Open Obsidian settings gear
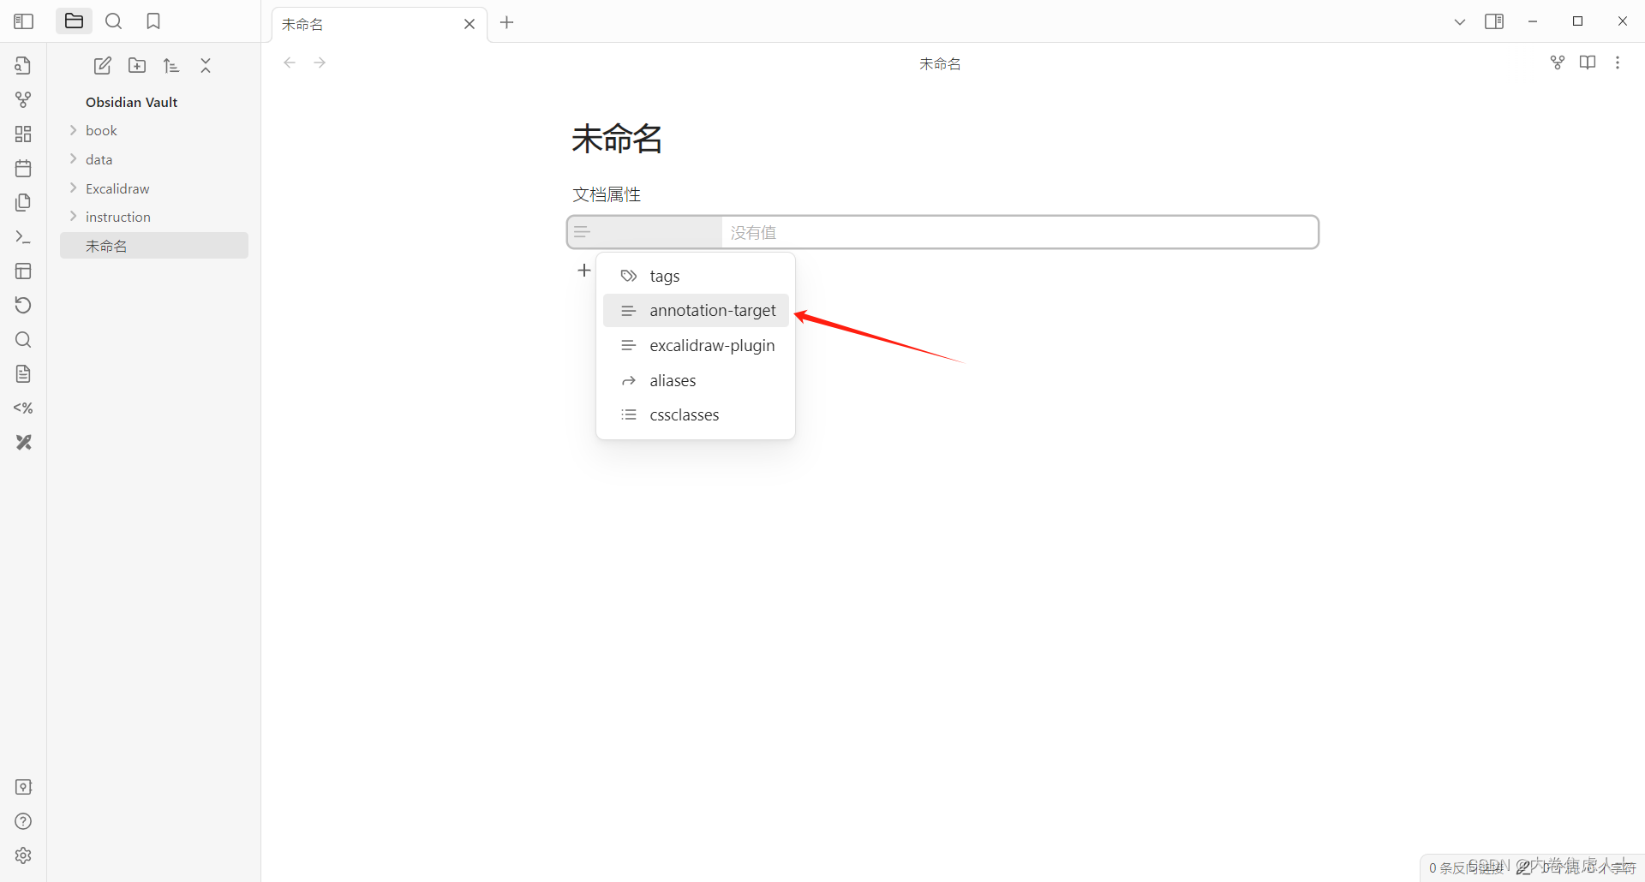The width and height of the screenshot is (1645, 882). pyautogui.click(x=23, y=855)
